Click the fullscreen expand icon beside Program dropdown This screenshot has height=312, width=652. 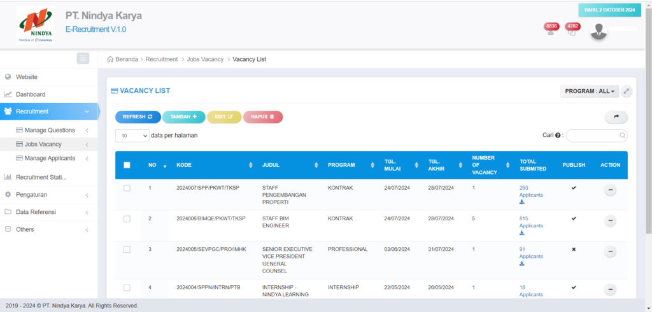(x=627, y=91)
